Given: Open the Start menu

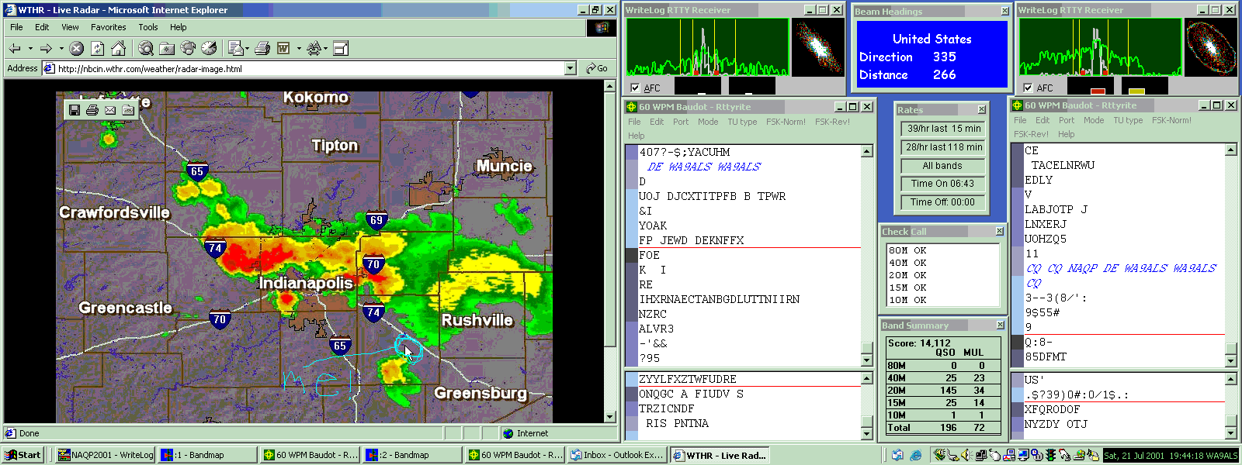Looking at the screenshot, I should click(23, 455).
